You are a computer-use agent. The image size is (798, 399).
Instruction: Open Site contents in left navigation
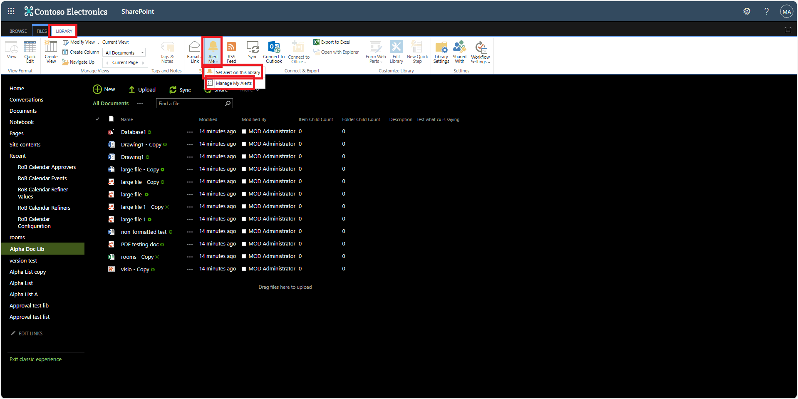click(25, 144)
